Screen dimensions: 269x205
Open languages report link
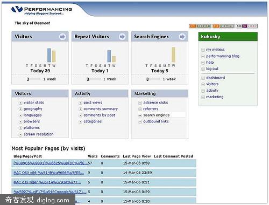coord(32,115)
